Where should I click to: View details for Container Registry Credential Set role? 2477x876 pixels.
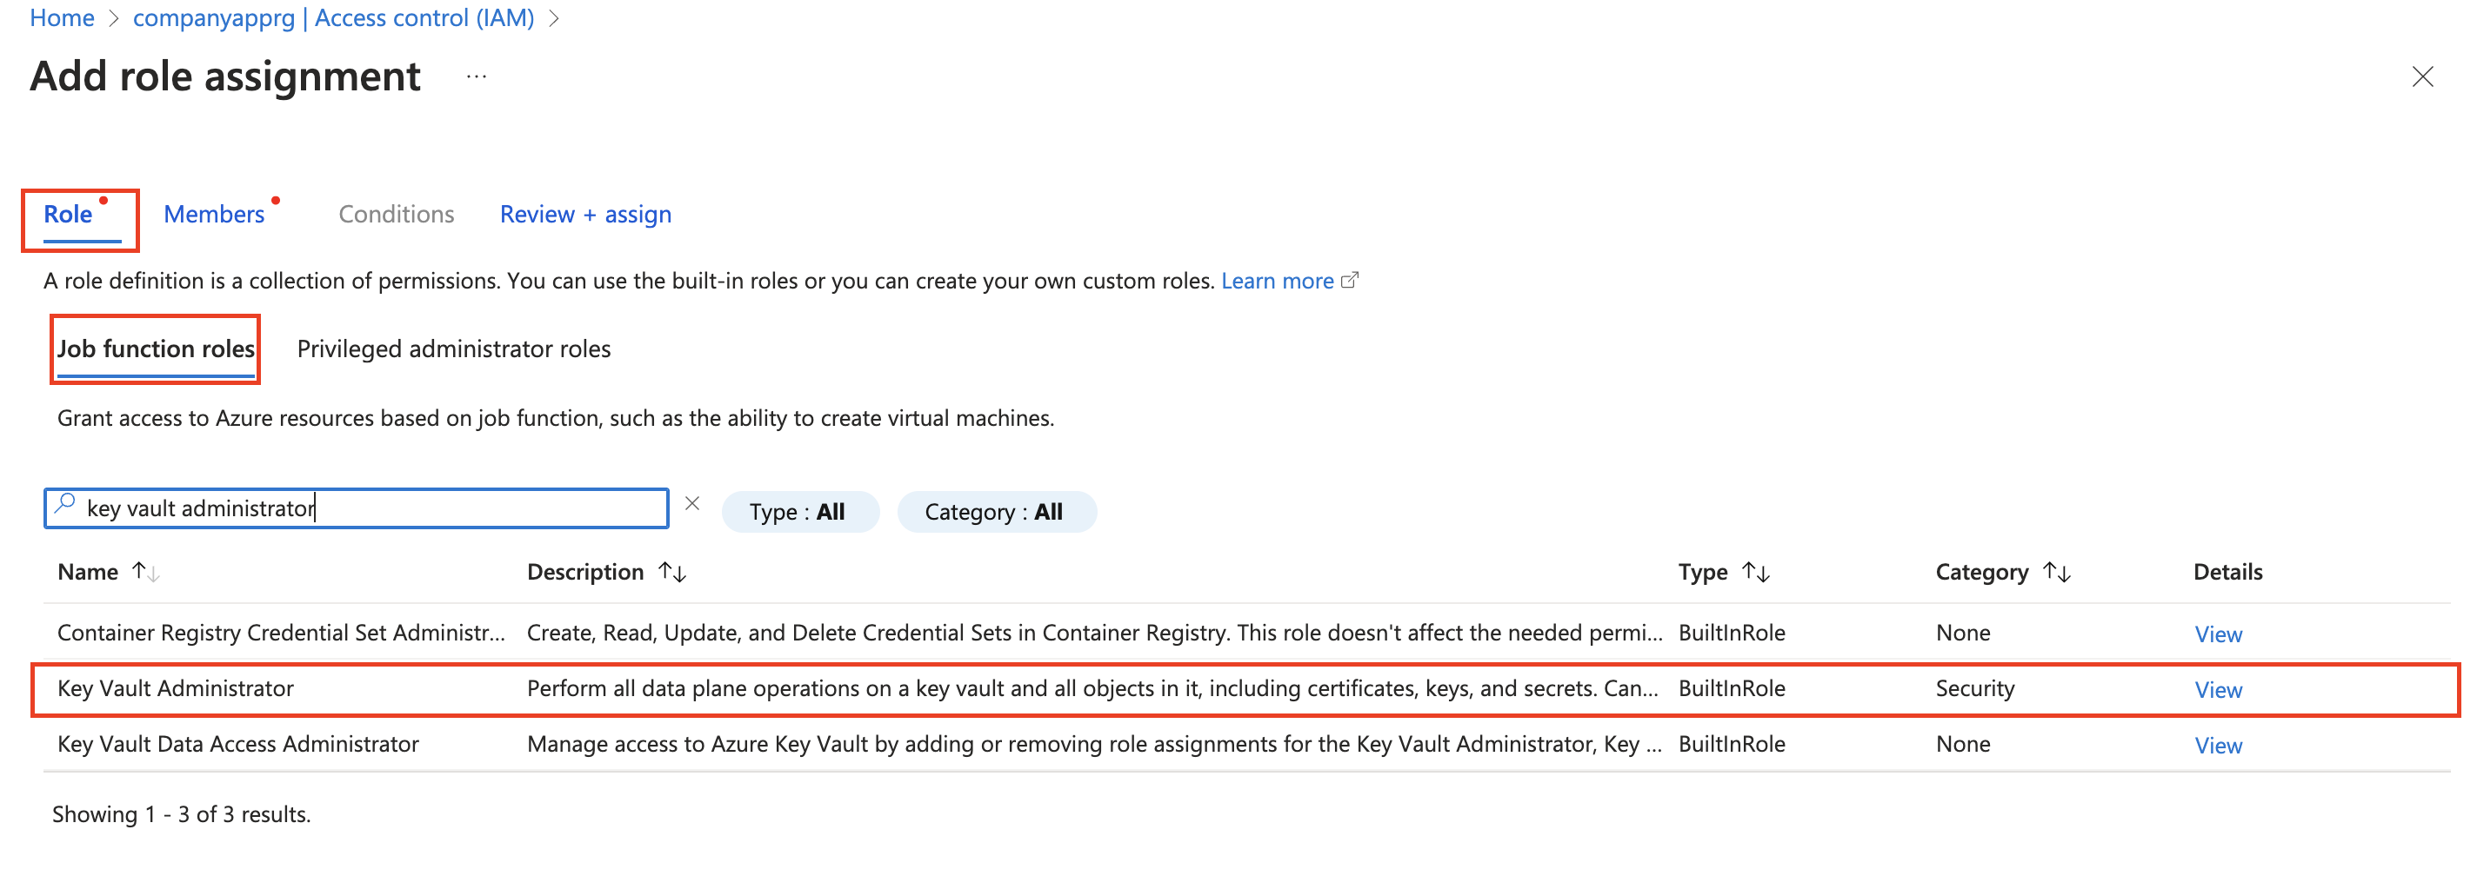pyautogui.click(x=2217, y=634)
